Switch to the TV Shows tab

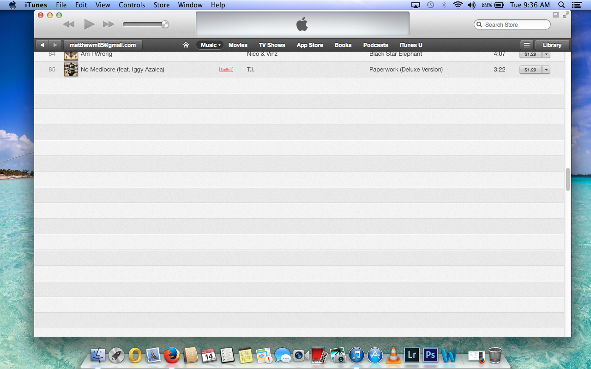click(x=272, y=45)
